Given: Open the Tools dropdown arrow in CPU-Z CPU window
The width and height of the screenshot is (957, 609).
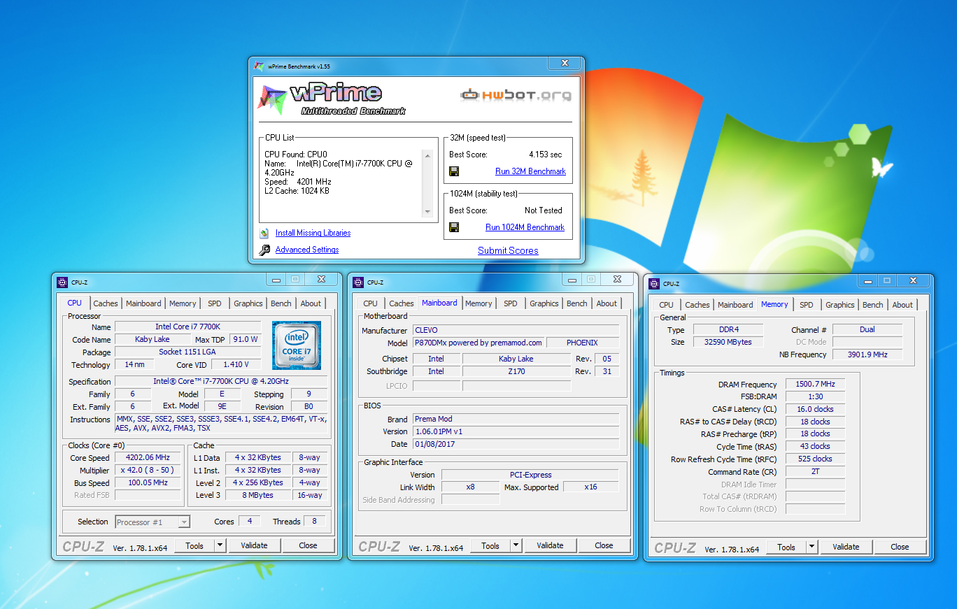Looking at the screenshot, I should [x=220, y=545].
